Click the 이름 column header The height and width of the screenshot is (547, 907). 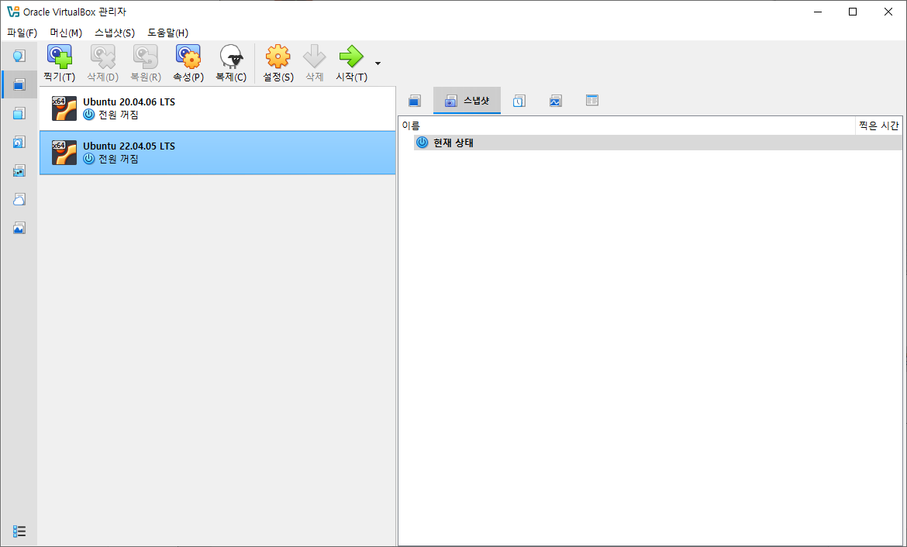pyautogui.click(x=627, y=126)
